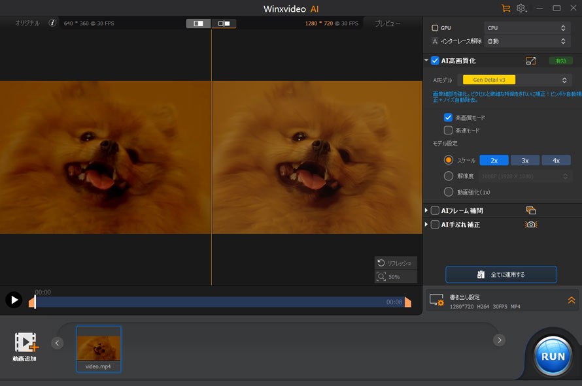Viewport: 582px width, 386px height.
Task: Open the settings gear menu
Action: coord(521,8)
